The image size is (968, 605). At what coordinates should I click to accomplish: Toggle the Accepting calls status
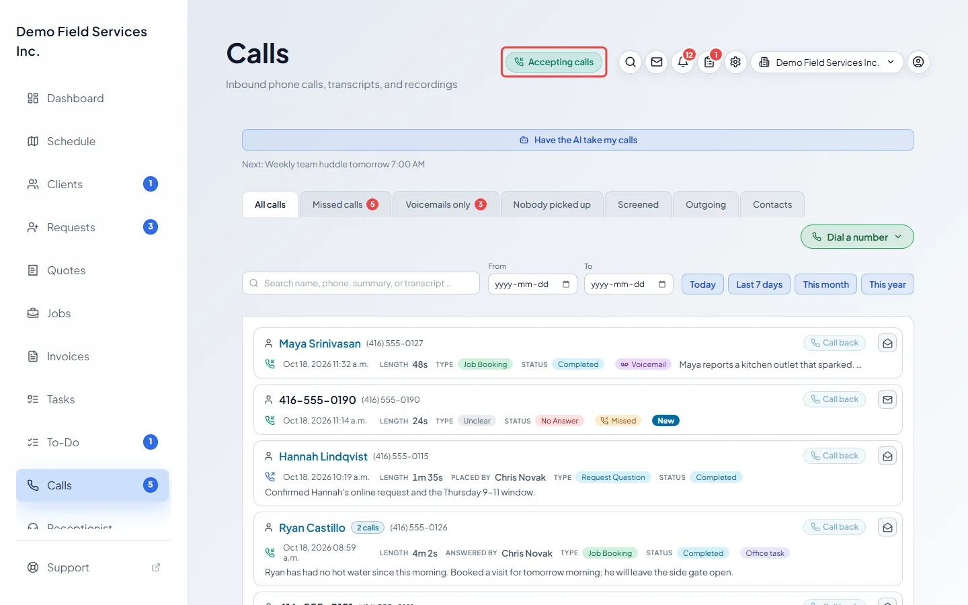coord(554,62)
